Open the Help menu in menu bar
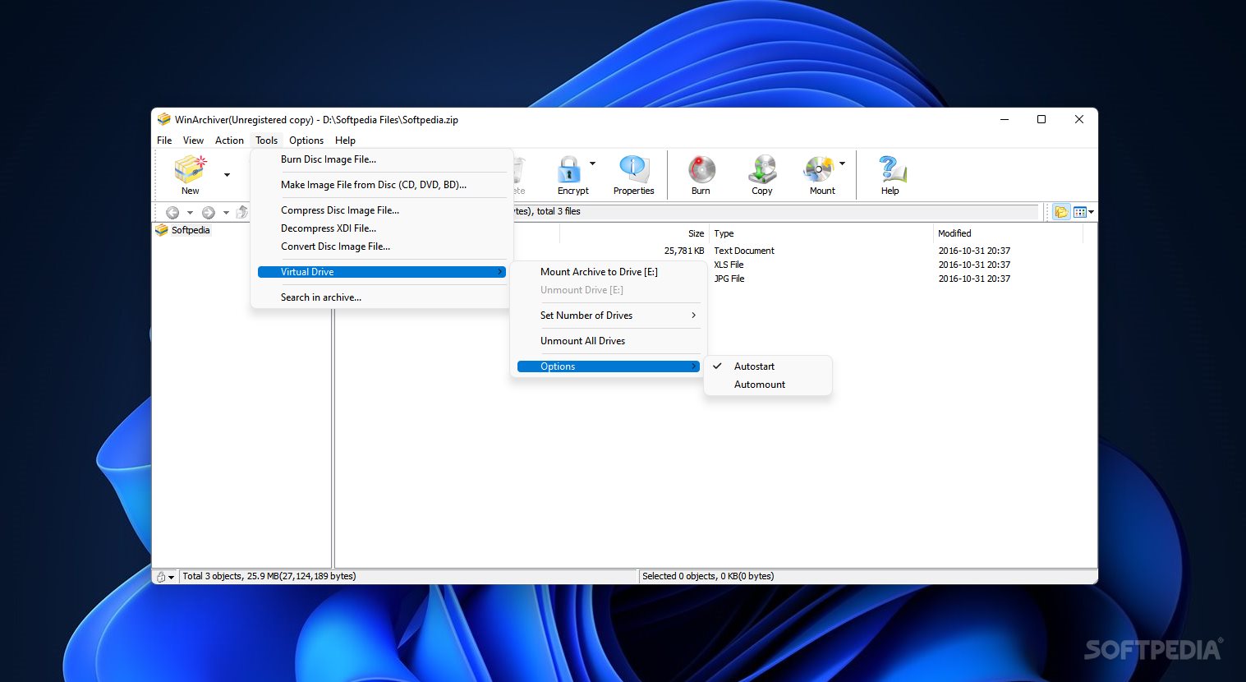Screen dimensions: 1246x682 click(345, 141)
